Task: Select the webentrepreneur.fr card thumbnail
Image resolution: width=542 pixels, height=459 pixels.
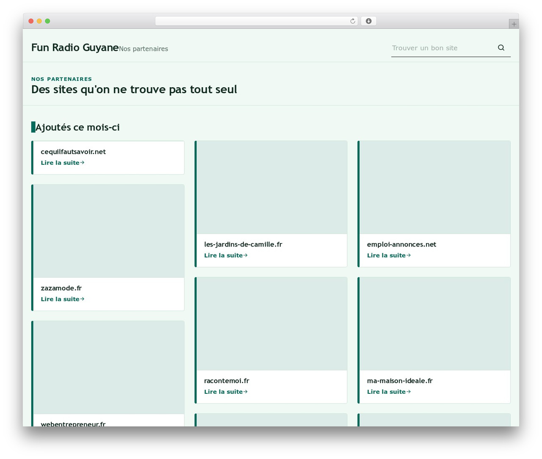Action: coord(109,368)
